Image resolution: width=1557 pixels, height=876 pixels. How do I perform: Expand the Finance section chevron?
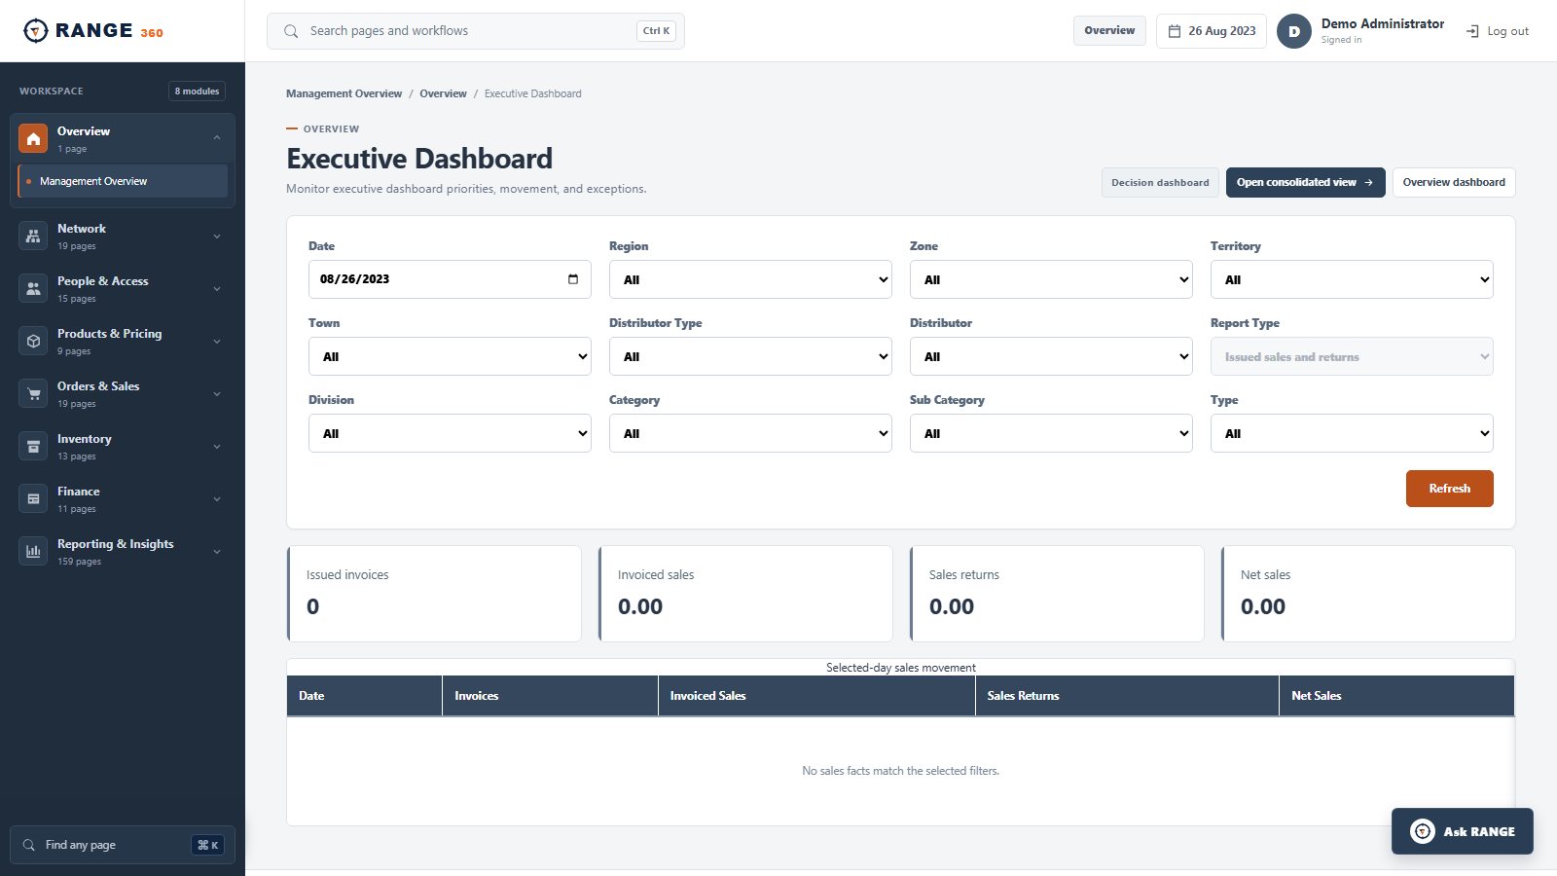coord(217,499)
